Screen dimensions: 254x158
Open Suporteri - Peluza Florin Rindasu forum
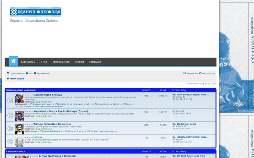(61, 111)
